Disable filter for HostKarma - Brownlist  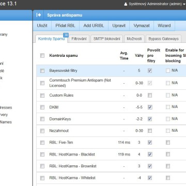click(x=150, y=166)
